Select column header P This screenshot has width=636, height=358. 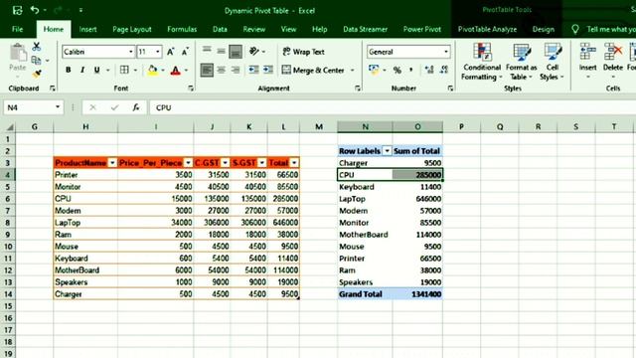coord(461,126)
